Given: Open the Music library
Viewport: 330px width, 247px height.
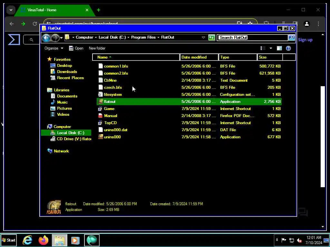Looking at the screenshot, I should click(62, 102).
